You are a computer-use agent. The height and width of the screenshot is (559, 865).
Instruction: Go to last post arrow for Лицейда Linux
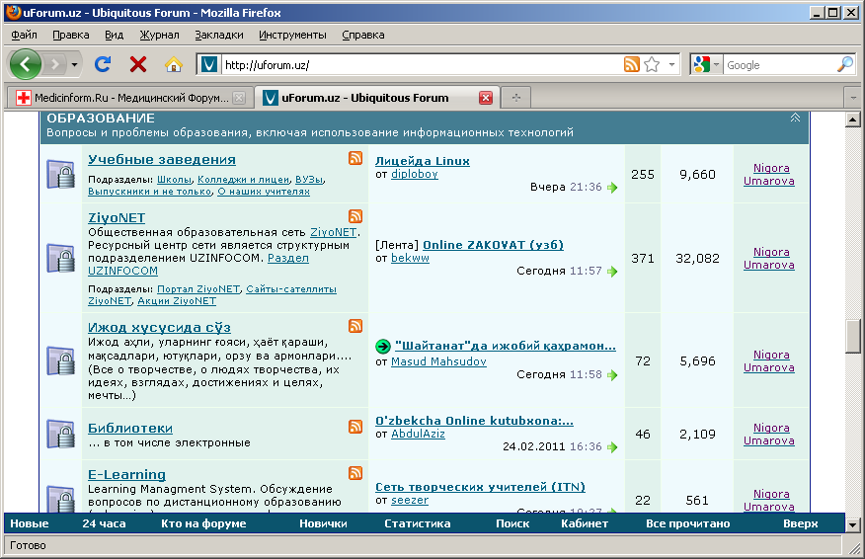click(x=612, y=188)
